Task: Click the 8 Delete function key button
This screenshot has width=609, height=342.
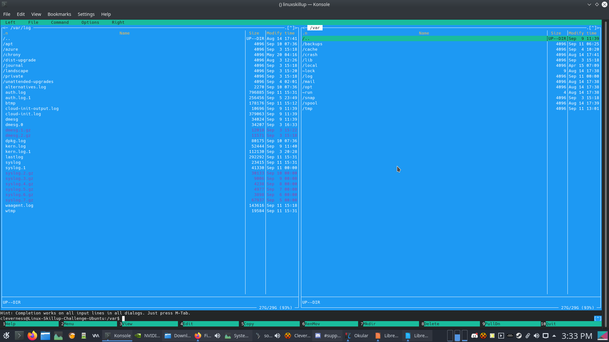Action: (x=451, y=324)
